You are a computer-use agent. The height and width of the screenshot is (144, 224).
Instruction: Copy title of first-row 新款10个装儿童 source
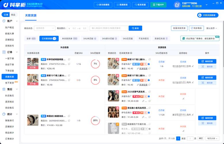149,59
